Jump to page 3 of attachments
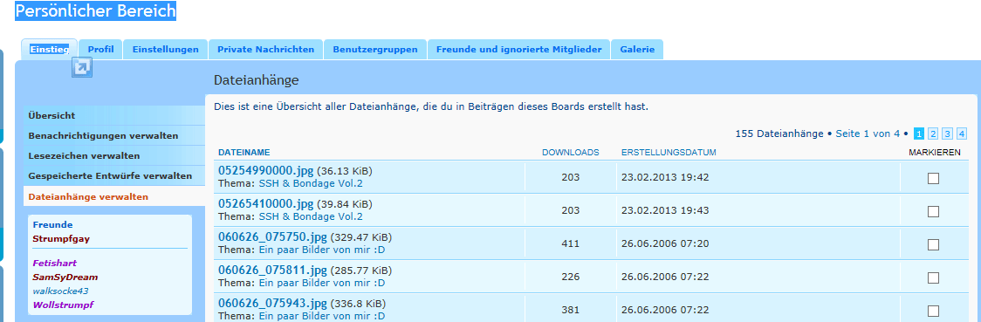This screenshot has height=322, width=981. click(947, 134)
